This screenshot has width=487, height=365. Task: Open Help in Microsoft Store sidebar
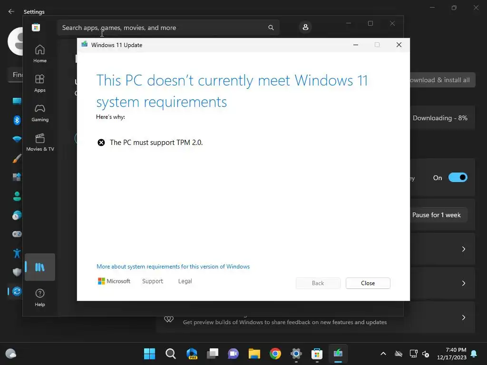coord(40,298)
